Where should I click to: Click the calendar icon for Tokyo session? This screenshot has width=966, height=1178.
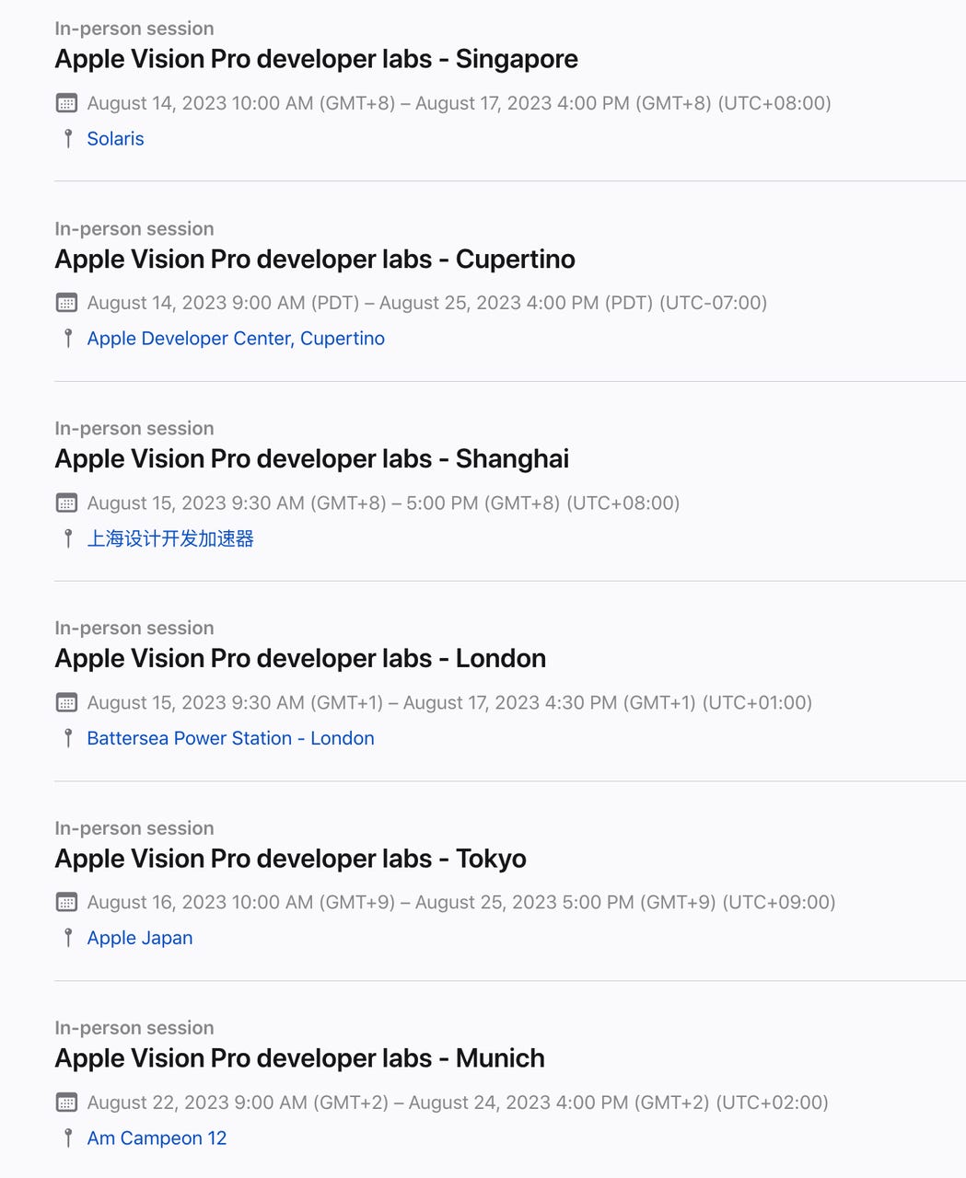click(66, 903)
